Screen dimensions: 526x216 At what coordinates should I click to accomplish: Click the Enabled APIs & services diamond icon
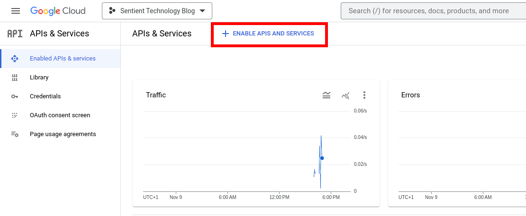pyautogui.click(x=15, y=59)
